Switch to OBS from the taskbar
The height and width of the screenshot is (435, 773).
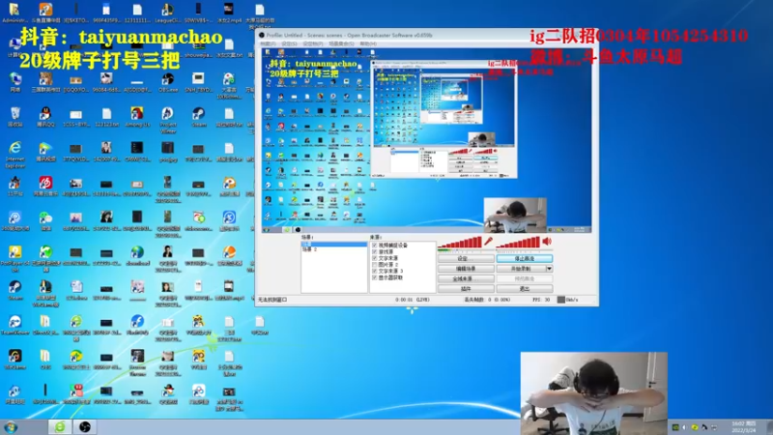click(85, 426)
